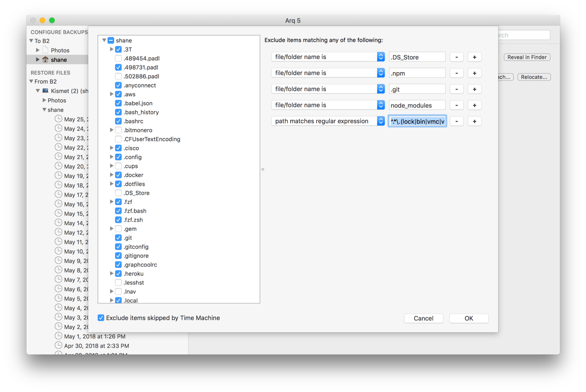This screenshot has width=586, height=392.
Task: Click the search field in main window
Action: tap(524, 35)
